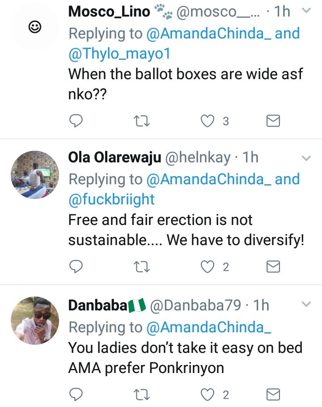Like Mosco_Lino's tweet with 3 likes
Viewport: 322px width, 407px height.
pos(208,121)
